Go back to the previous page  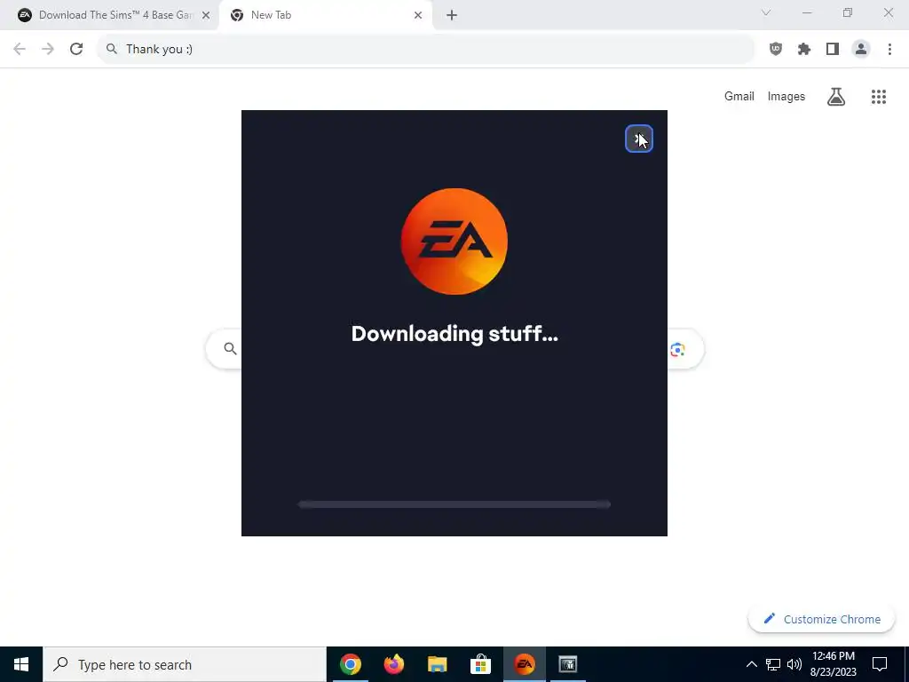click(x=20, y=49)
